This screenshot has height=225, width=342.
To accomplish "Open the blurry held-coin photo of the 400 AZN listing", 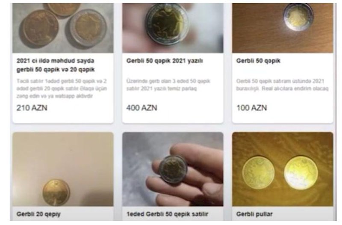I will [173, 28].
